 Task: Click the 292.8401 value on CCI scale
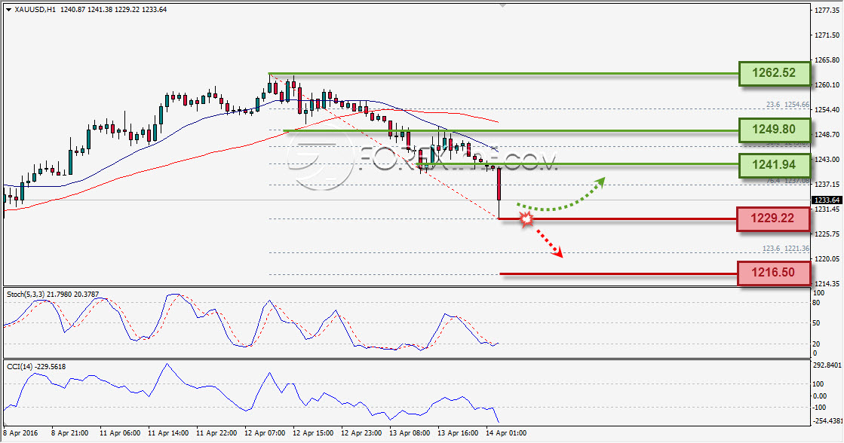[x=826, y=365]
